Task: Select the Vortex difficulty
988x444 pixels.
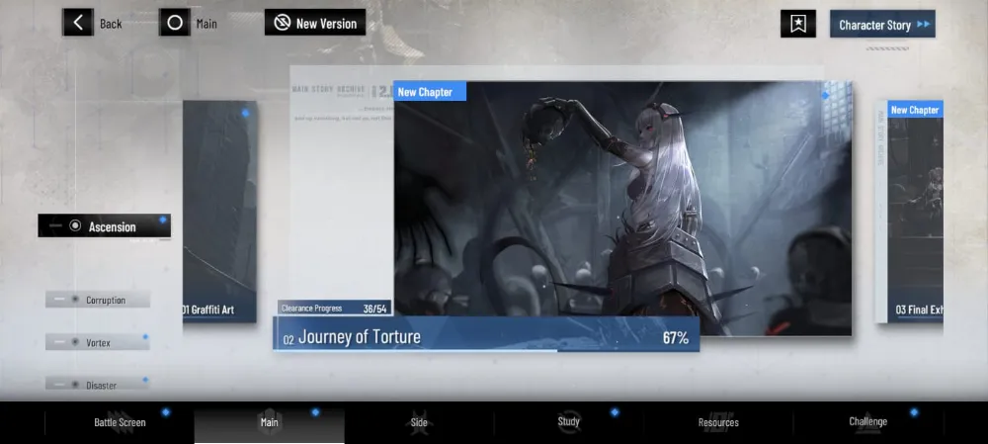Action: (98, 342)
